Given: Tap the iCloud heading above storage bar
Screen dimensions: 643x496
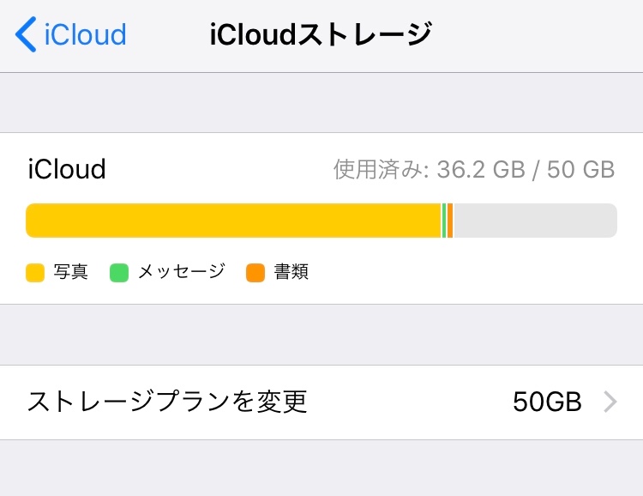Looking at the screenshot, I should tap(67, 169).
